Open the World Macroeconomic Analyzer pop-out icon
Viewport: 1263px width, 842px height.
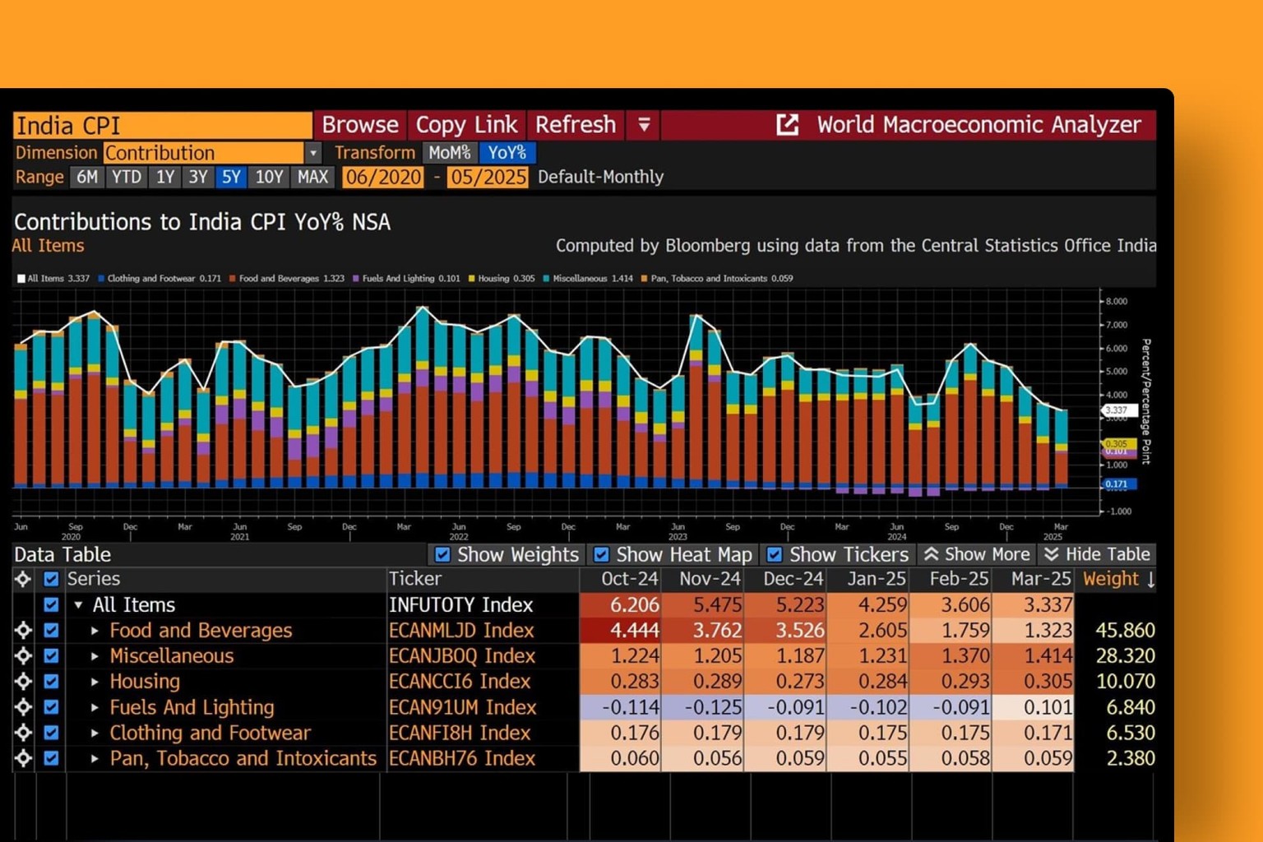(788, 125)
